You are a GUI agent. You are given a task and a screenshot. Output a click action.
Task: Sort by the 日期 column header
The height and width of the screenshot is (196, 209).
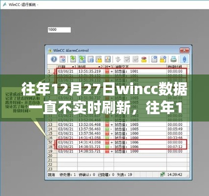(x=67, y=67)
